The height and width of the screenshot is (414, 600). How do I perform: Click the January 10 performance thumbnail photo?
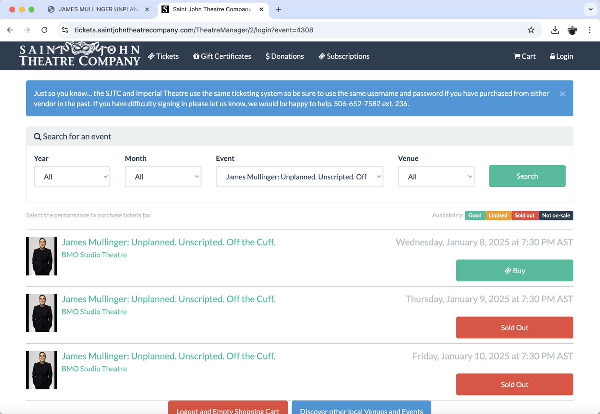point(41,370)
